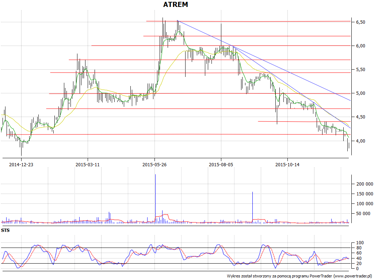Select the 2015-05-26 date label
This screenshot has height=280, width=374.
[x=154, y=164]
